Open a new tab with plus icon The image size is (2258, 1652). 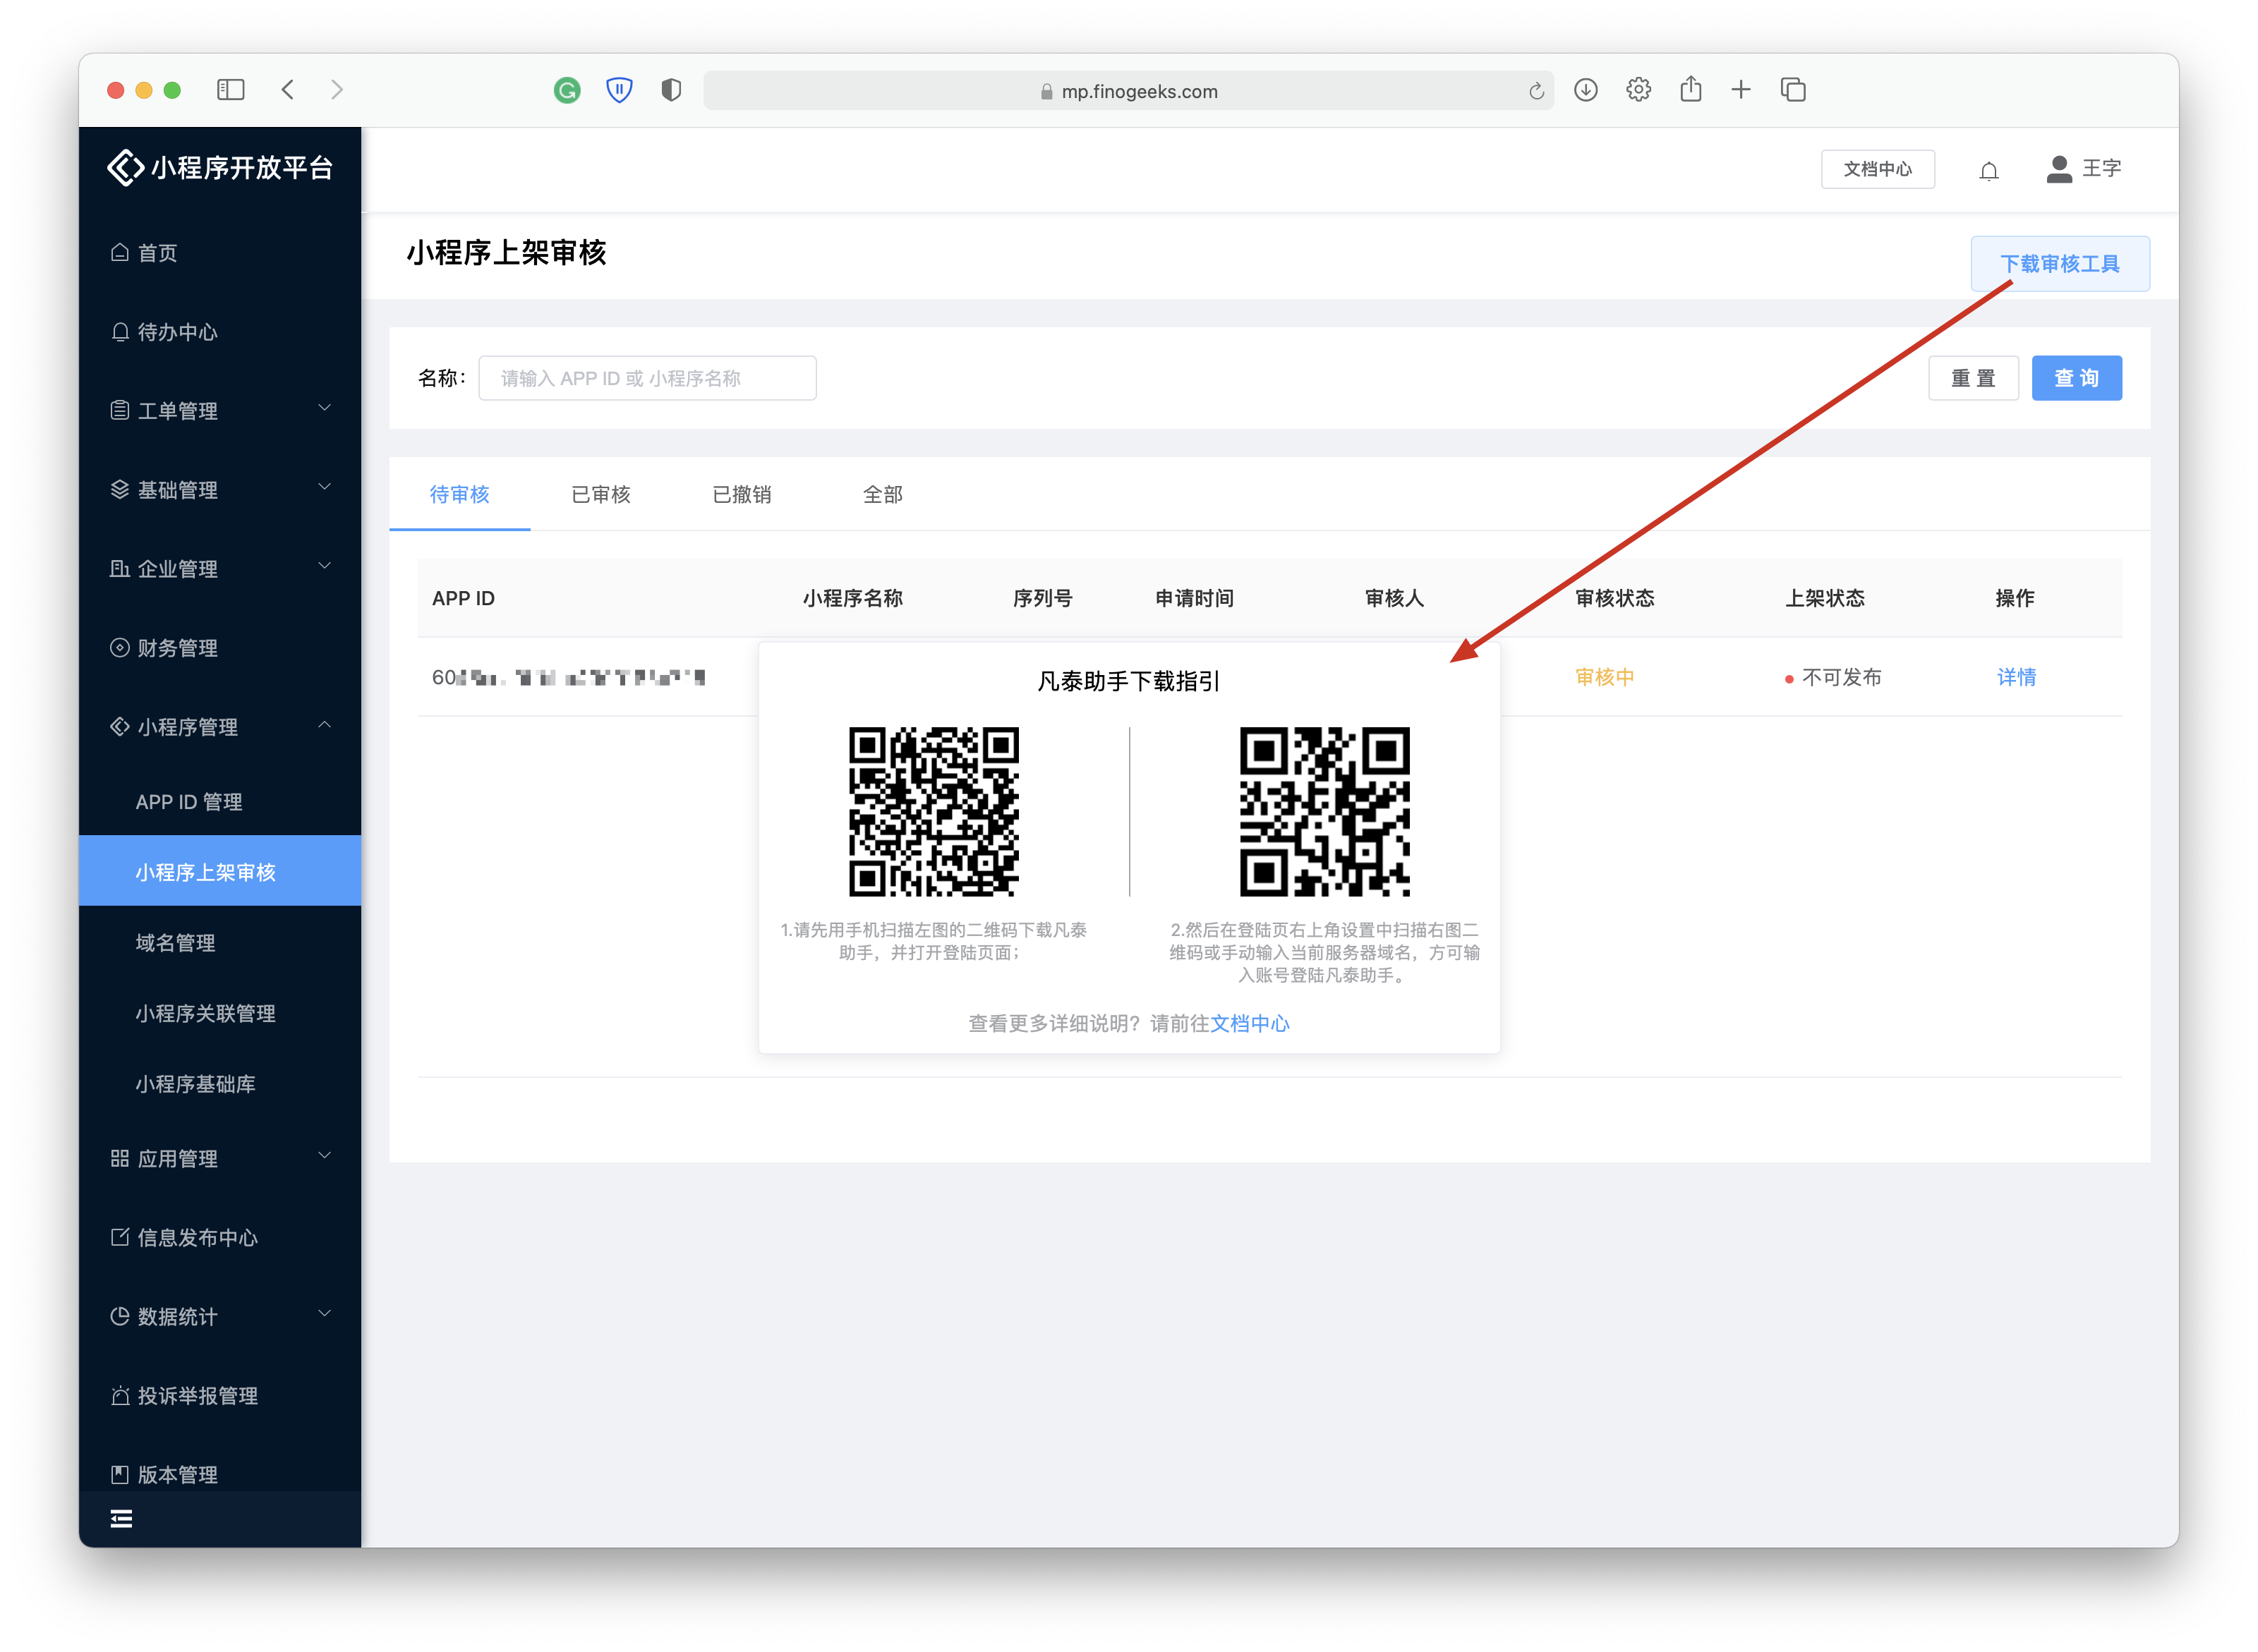click(1741, 90)
